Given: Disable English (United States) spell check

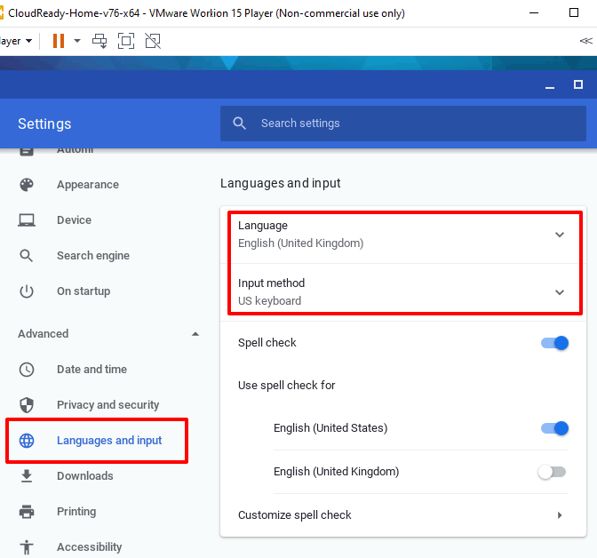Looking at the screenshot, I should [554, 428].
